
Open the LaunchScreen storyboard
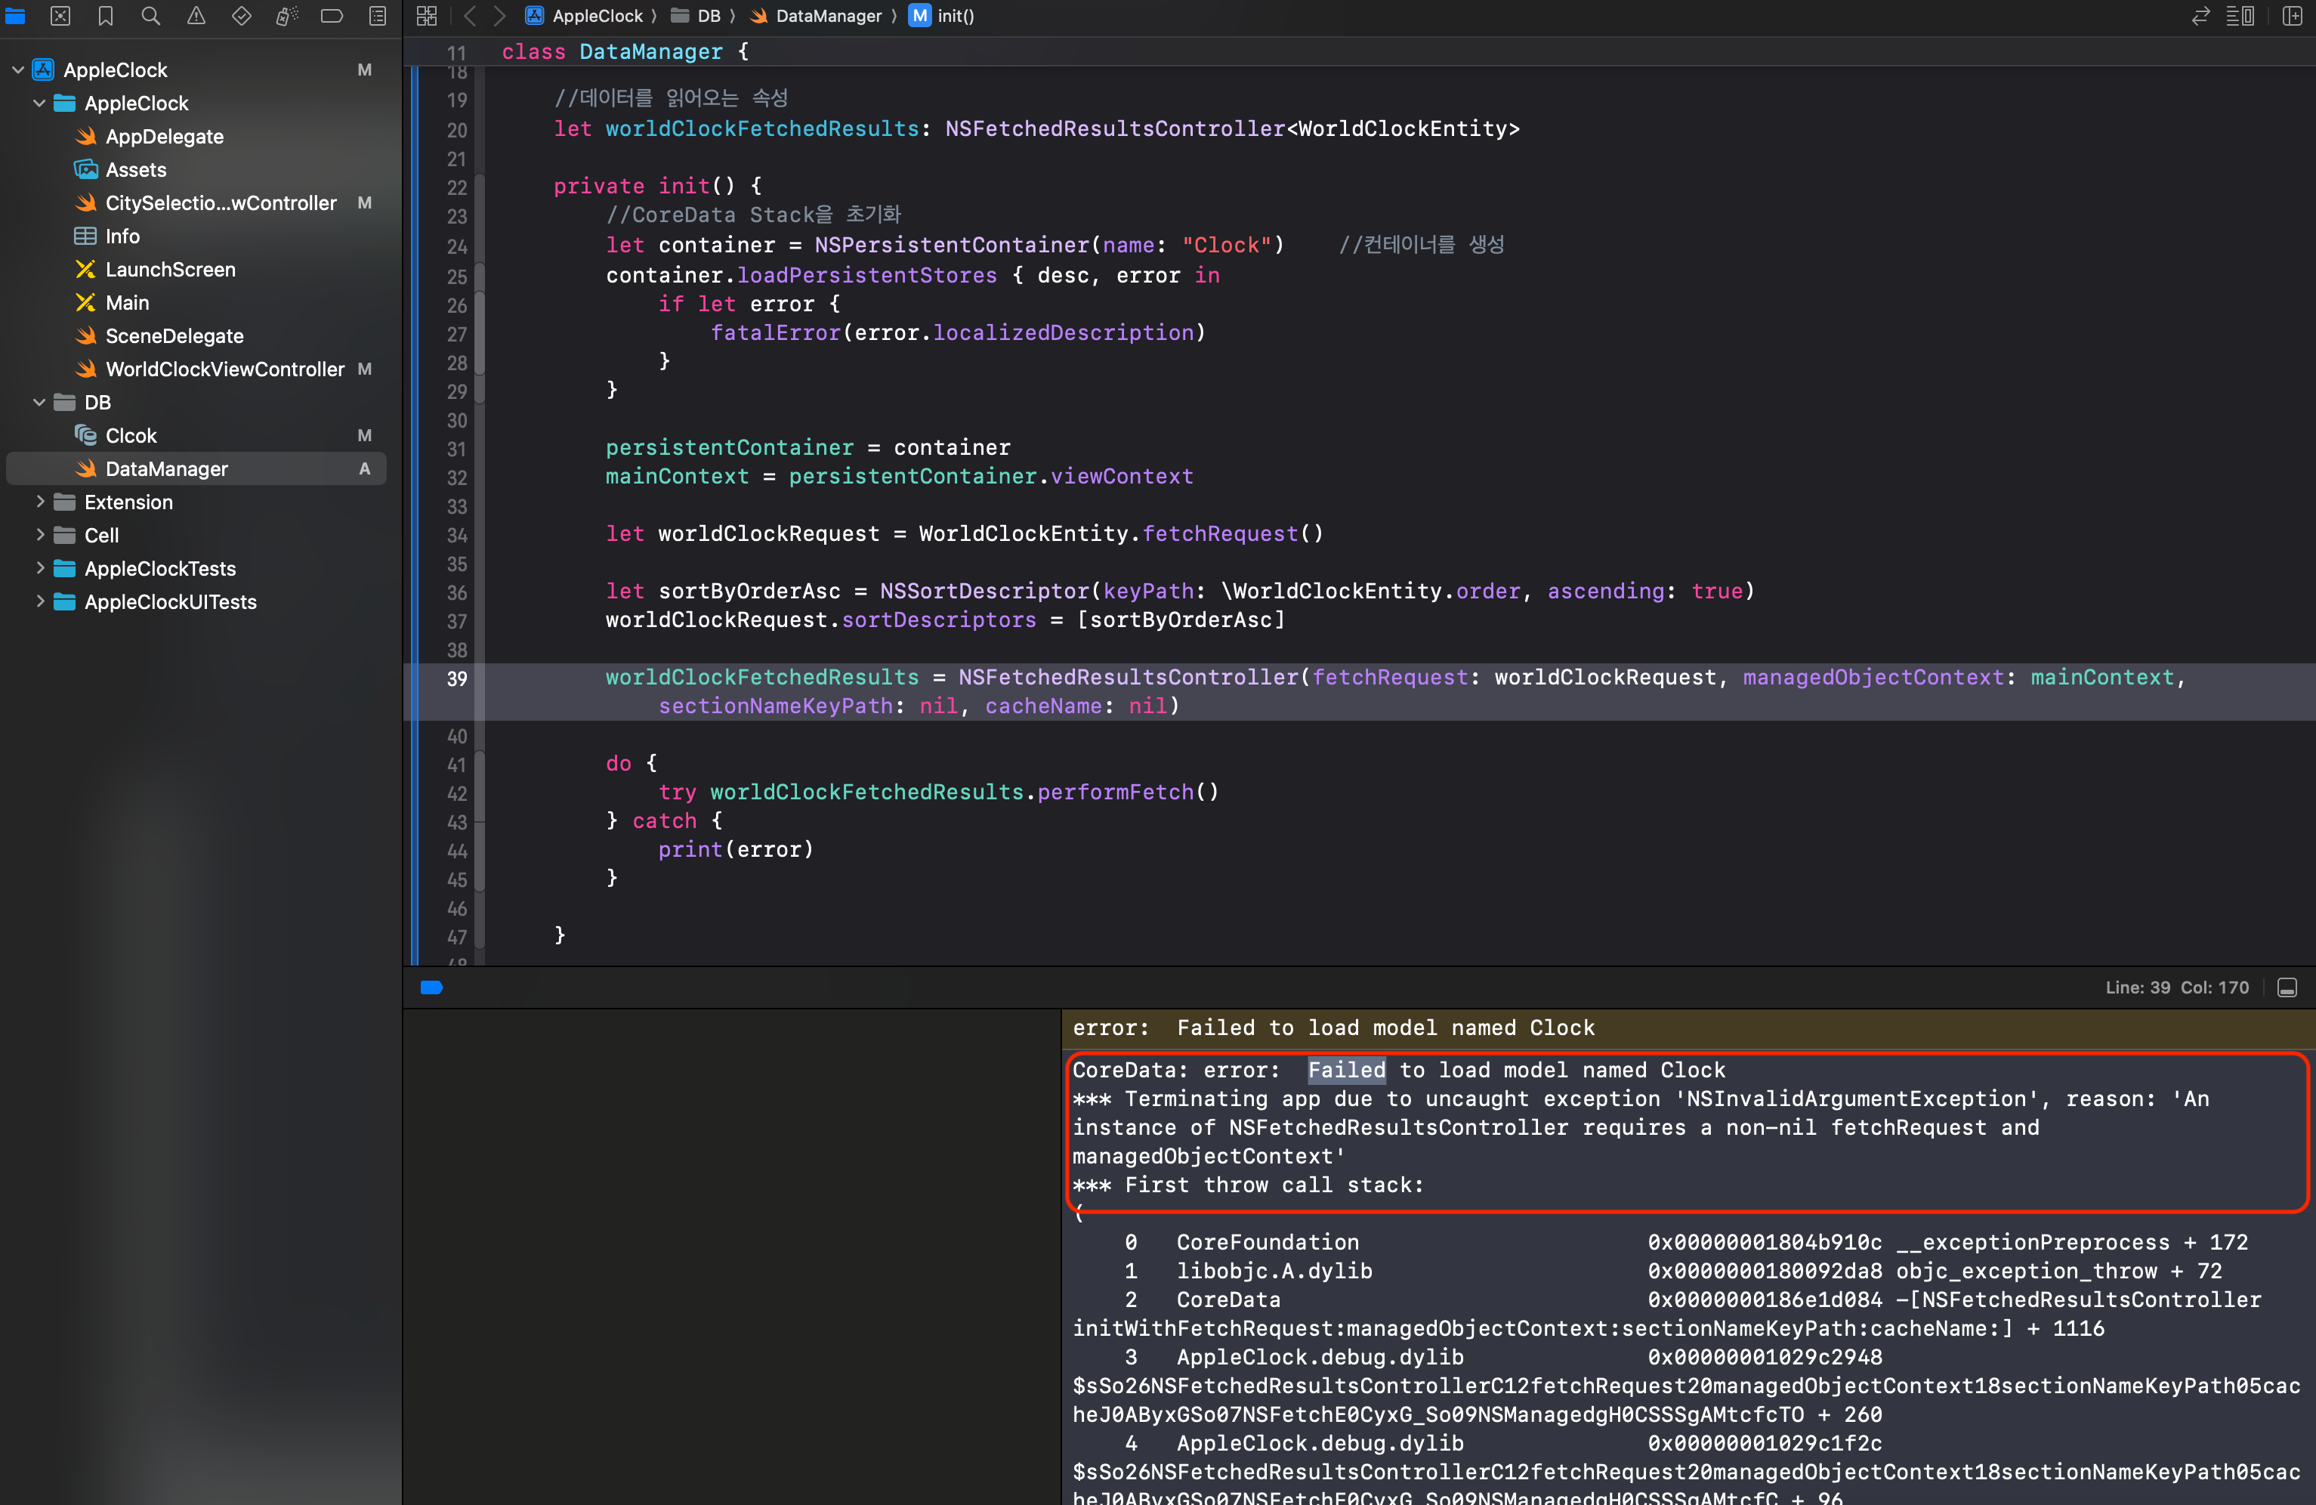(x=169, y=270)
